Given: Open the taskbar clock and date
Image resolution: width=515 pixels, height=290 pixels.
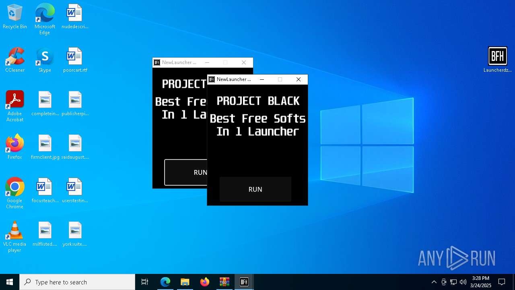Looking at the screenshot, I should (481, 282).
